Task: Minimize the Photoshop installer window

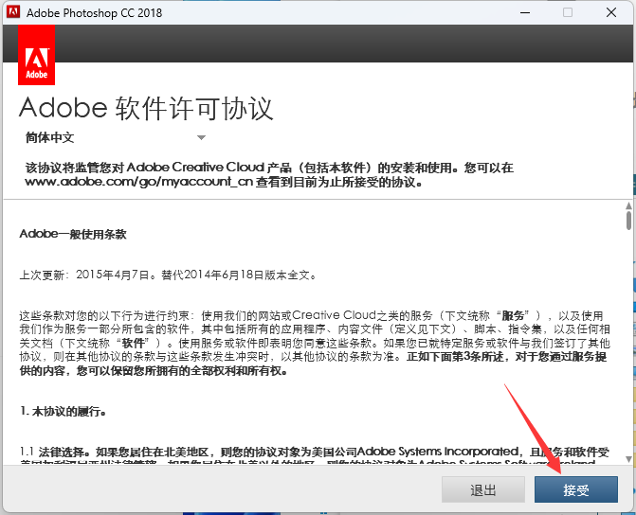Action: [525, 12]
